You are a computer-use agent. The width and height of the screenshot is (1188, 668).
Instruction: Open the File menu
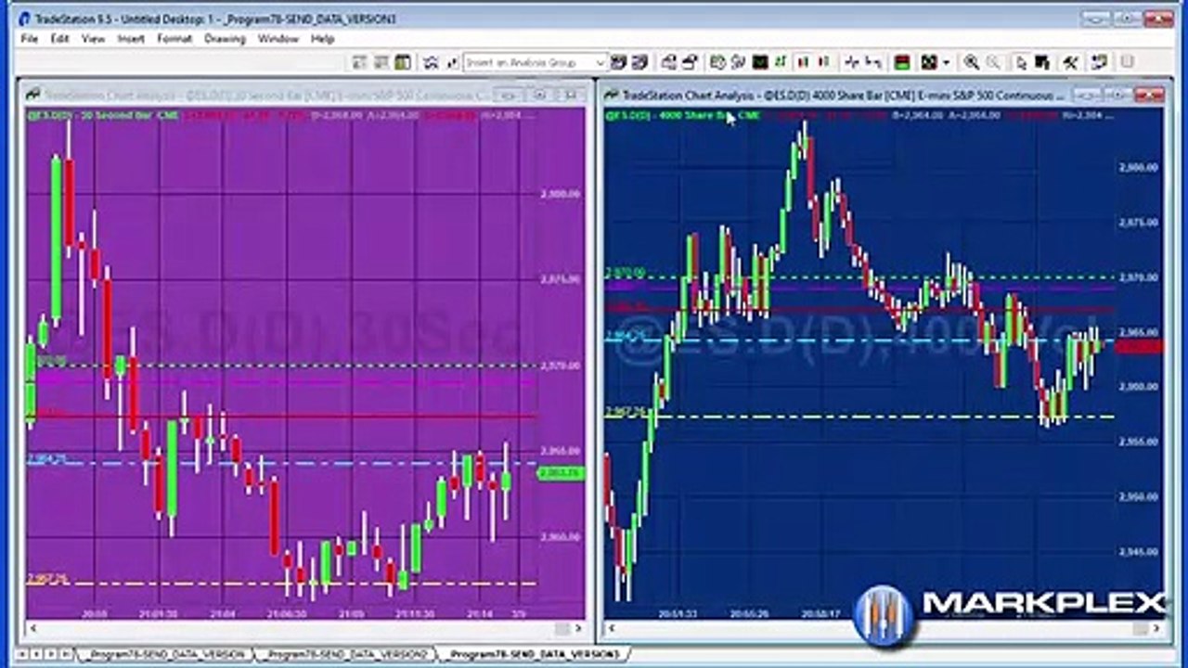tap(29, 39)
